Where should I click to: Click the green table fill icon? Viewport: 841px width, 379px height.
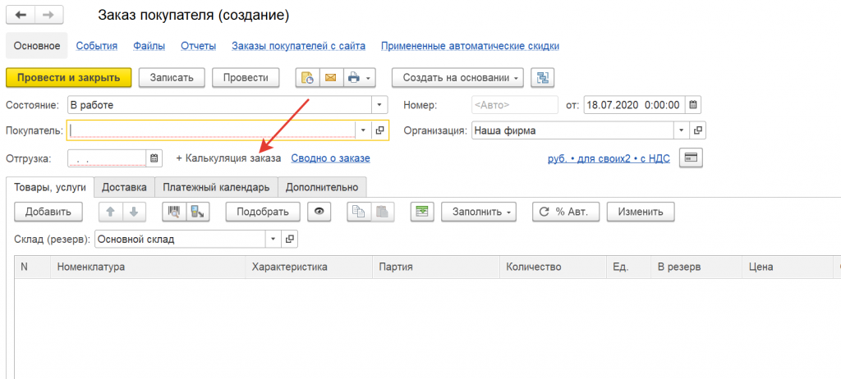tap(422, 212)
